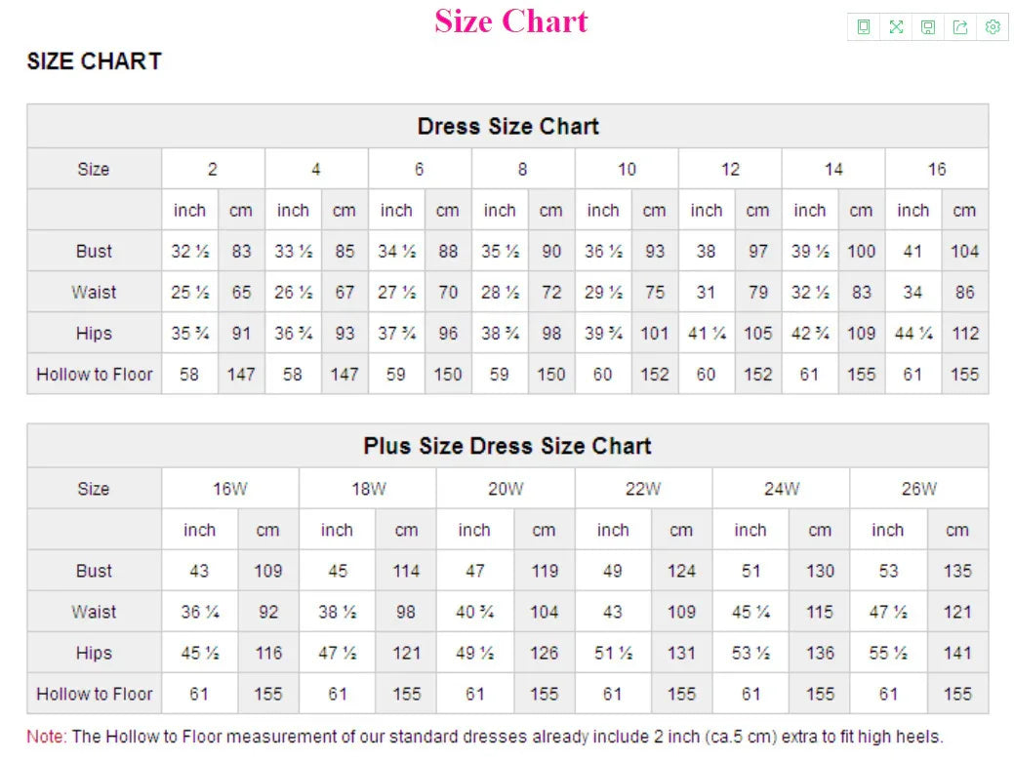1014x760 pixels.
Task: Click the cm header under size 20W
Action: pos(544,530)
